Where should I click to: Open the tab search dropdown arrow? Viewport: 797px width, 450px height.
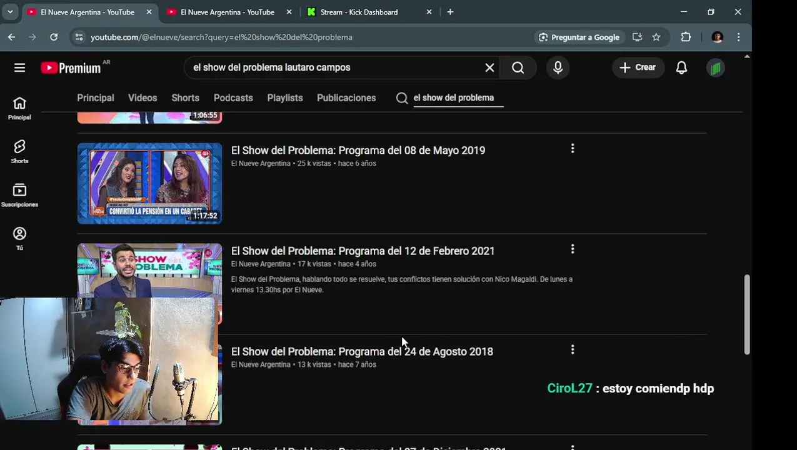(x=10, y=12)
